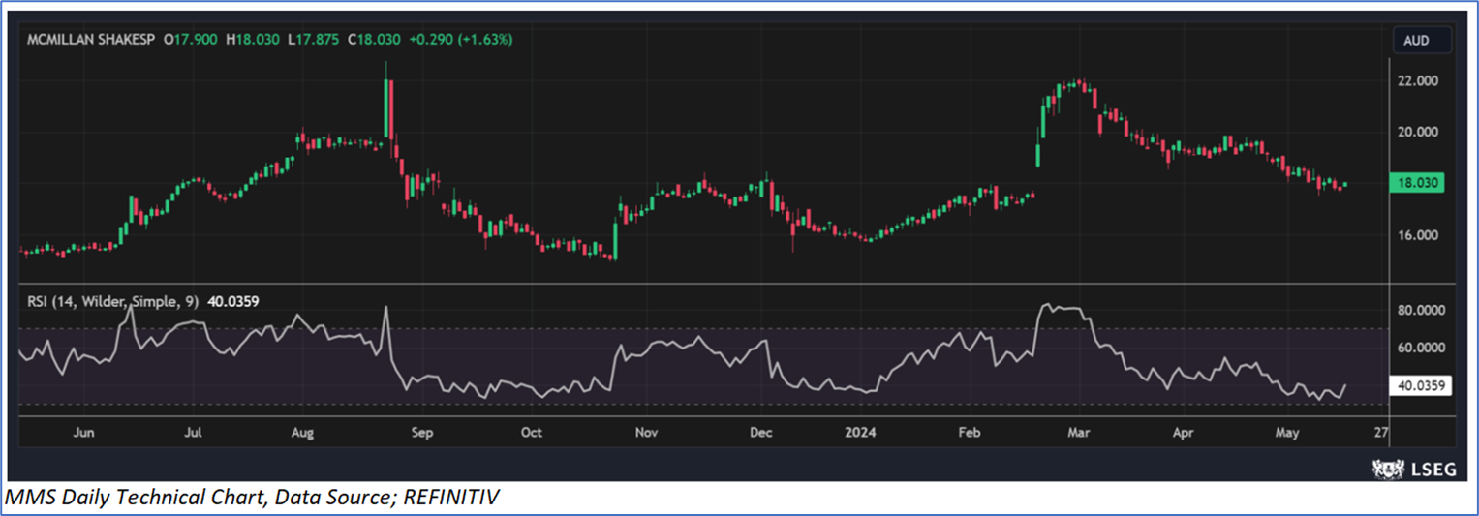Screen dimensions: 1479x516
Task: Select Feb on the time axis
Action: click(x=971, y=433)
